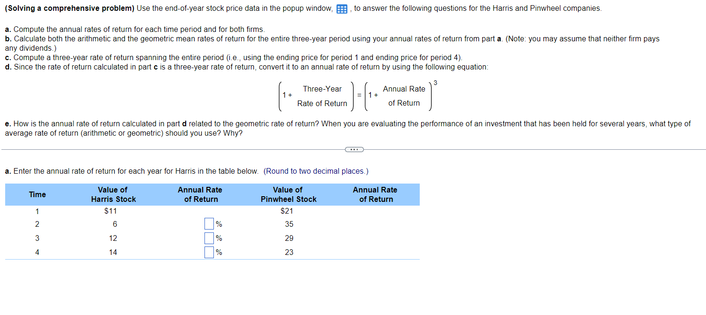Viewport: 706px width, 315px height.
Task: Click the ellipsis button between problem and answer sections
Action: (354, 149)
